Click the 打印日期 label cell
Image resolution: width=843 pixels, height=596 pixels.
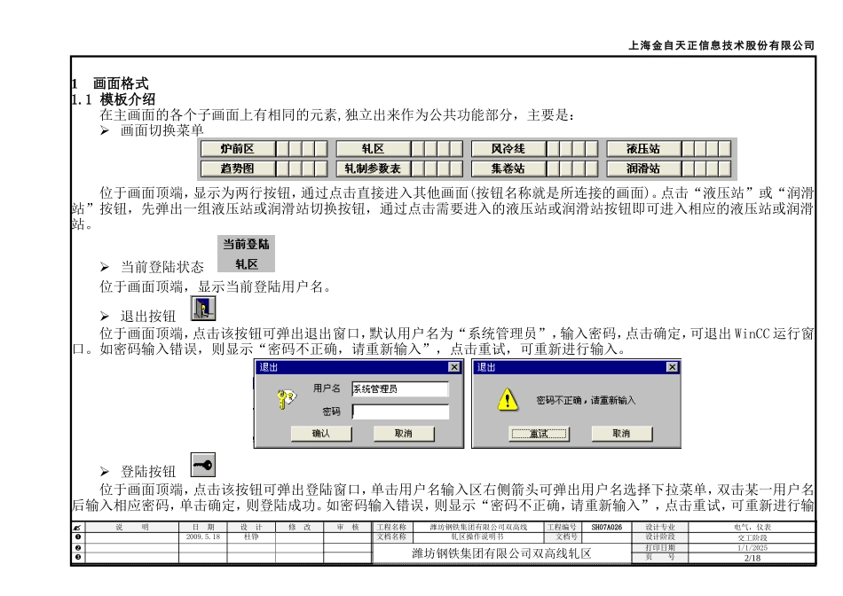(x=659, y=547)
